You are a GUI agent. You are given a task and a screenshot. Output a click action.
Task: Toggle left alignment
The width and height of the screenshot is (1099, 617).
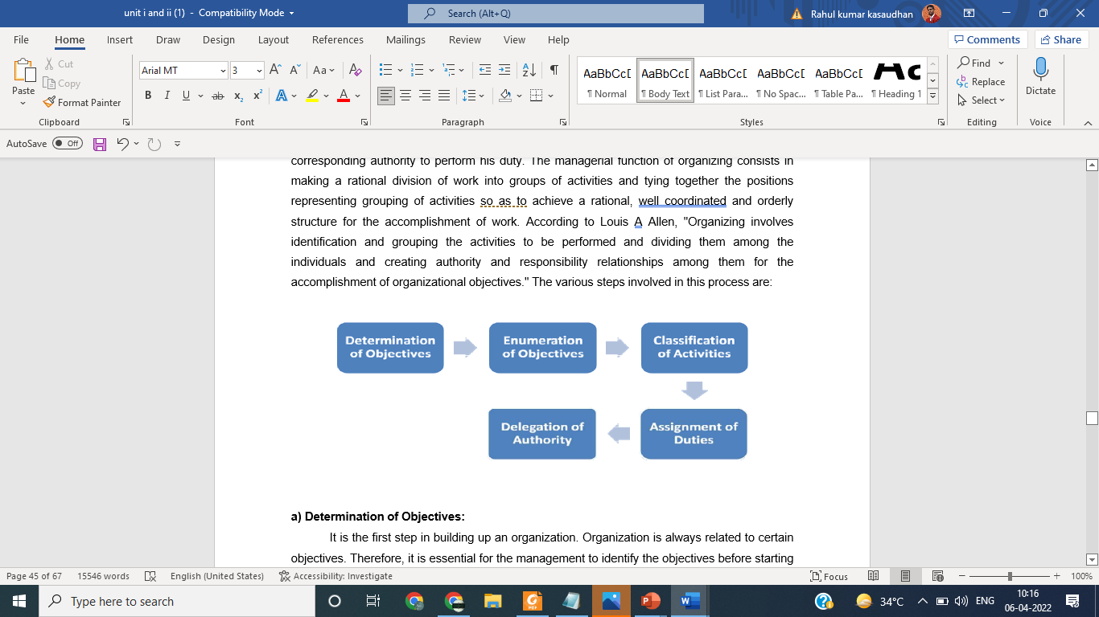[386, 96]
